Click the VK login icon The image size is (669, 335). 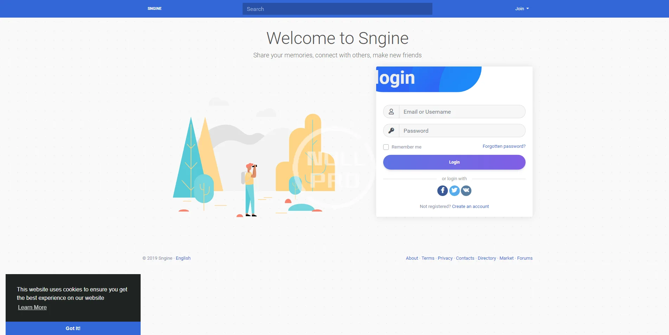click(x=466, y=191)
